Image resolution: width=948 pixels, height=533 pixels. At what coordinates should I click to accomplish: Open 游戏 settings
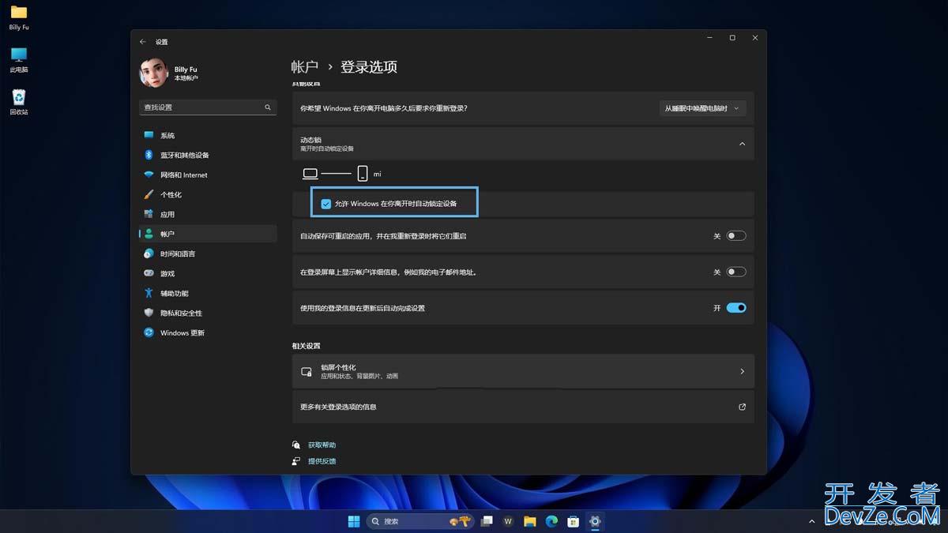tap(208, 273)
